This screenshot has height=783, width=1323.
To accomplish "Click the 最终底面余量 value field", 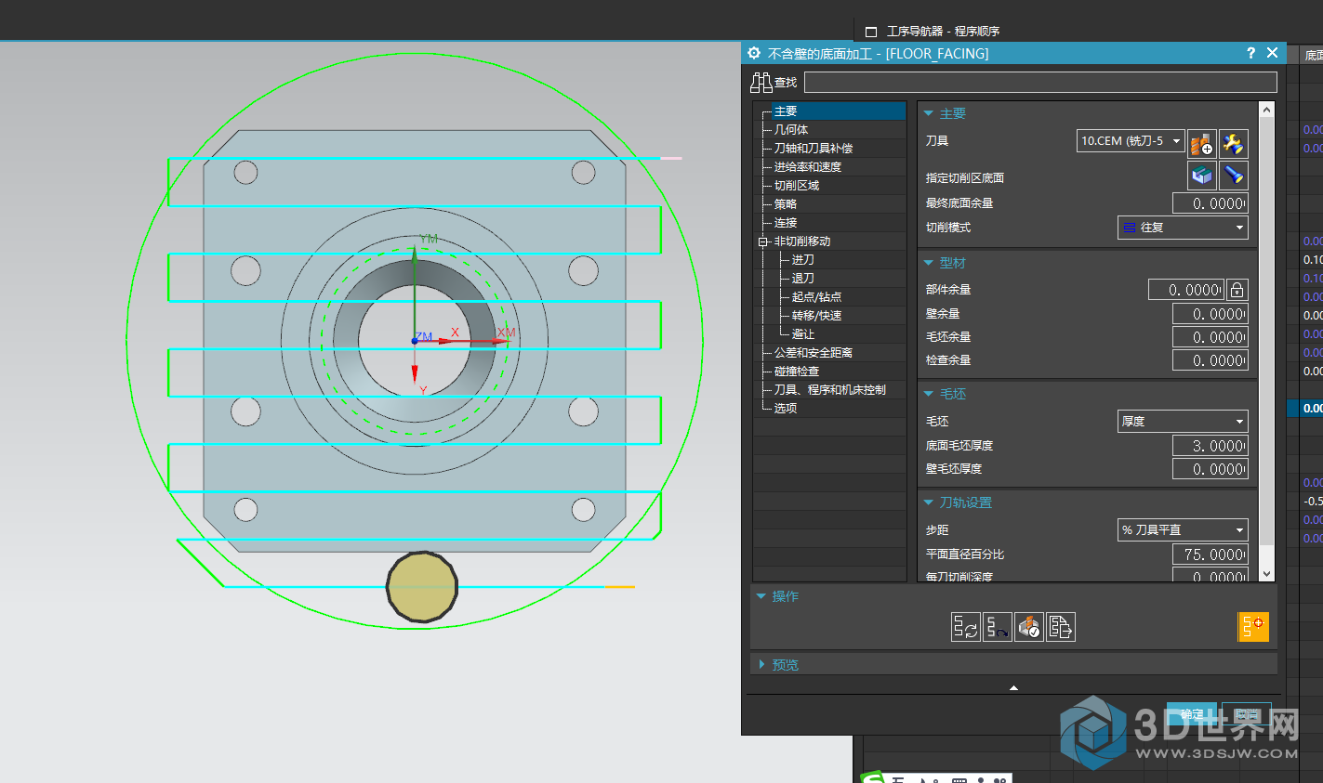I will tap(1210, 203).
